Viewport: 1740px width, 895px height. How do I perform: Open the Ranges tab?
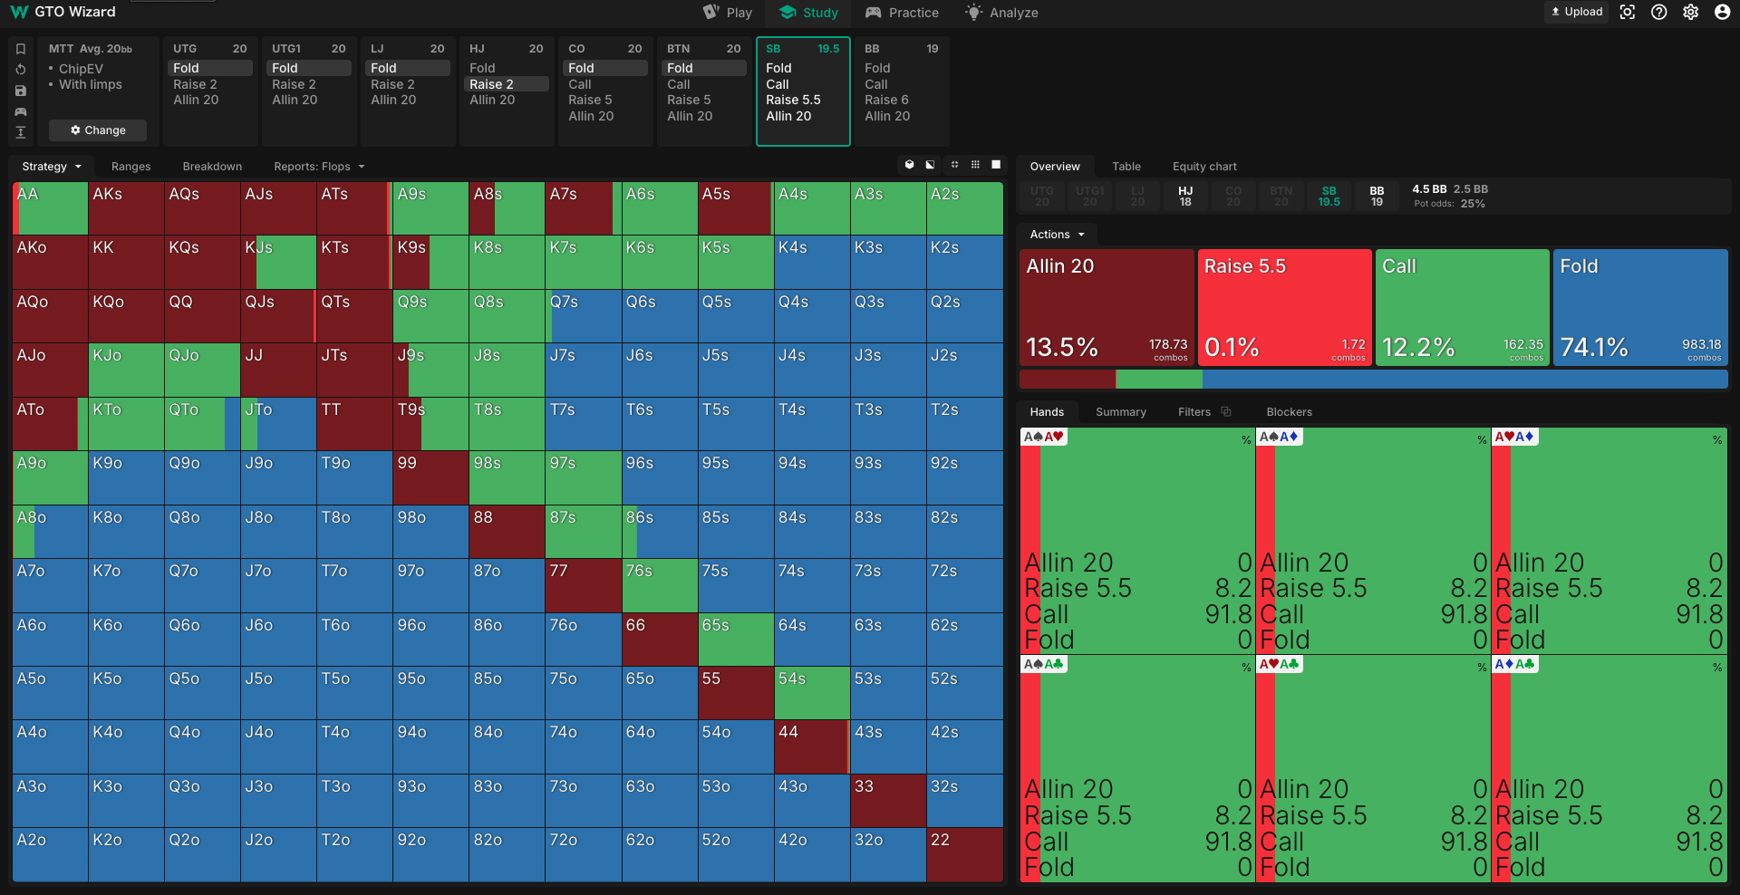click(x=130, y=167)
